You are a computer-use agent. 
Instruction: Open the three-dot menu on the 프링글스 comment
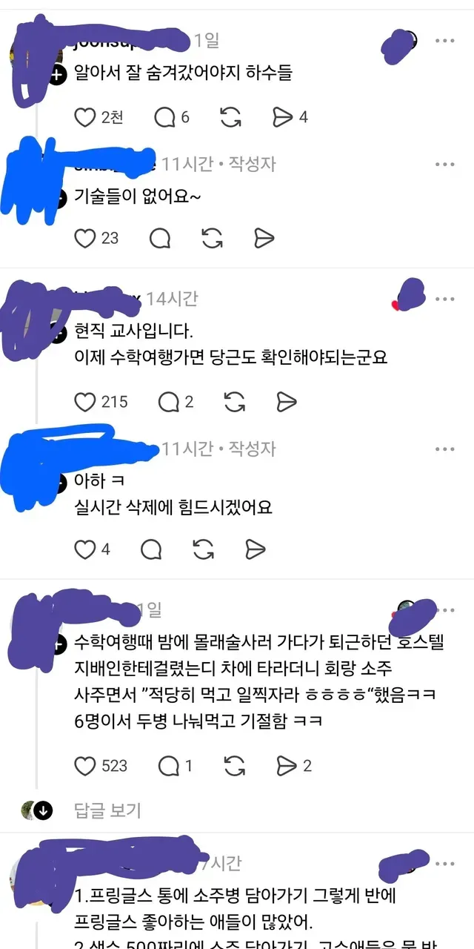pos(445,864)
